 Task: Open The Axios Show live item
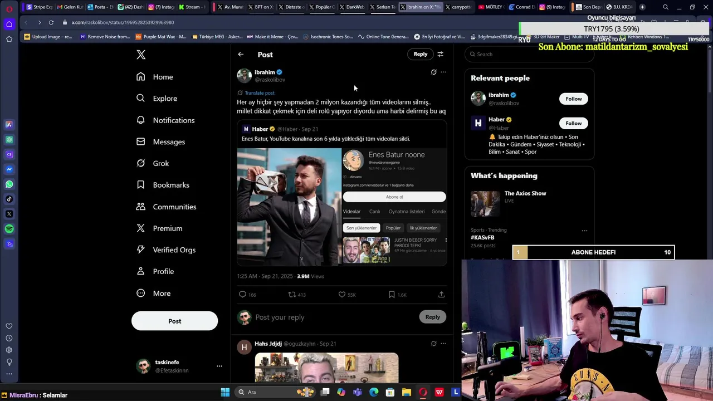pyautogui.click(x=529, y=203)
